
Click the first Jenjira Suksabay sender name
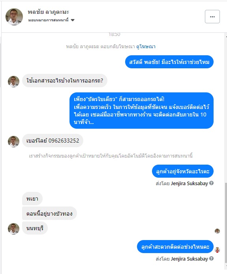point(189,183)
